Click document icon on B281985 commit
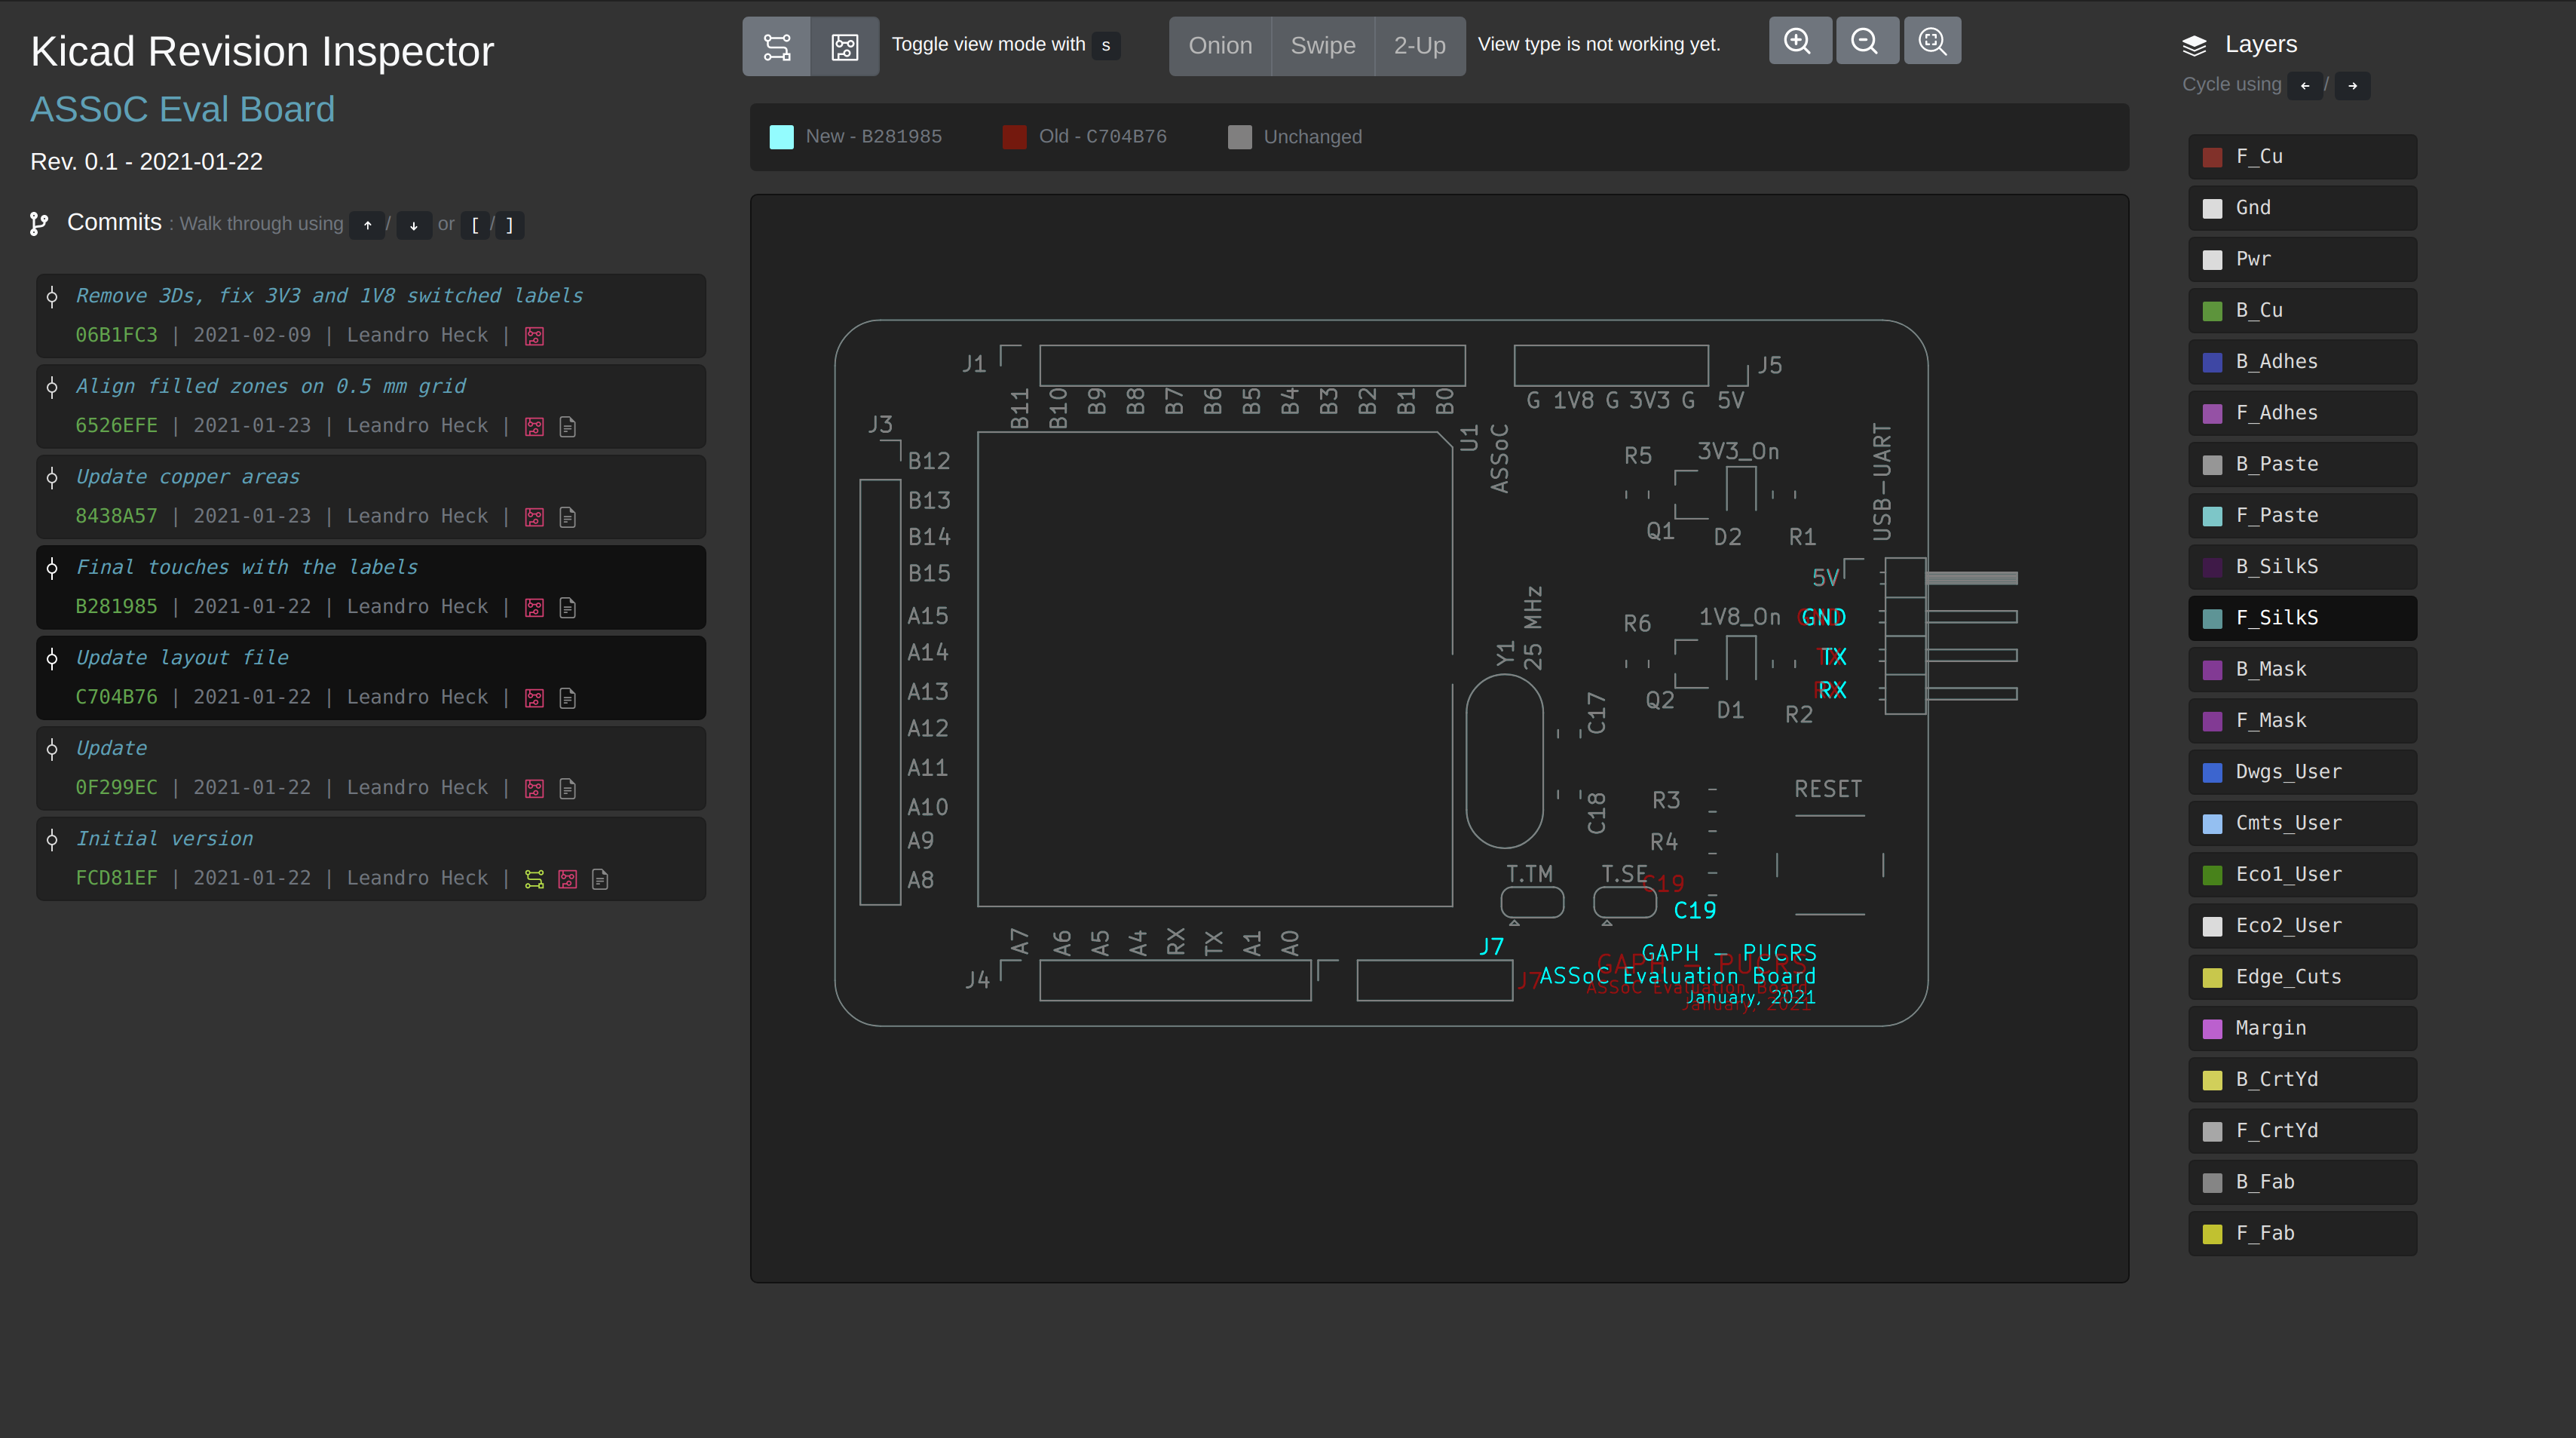Screen dimensions: 2576x1438 tap(567, 608)
